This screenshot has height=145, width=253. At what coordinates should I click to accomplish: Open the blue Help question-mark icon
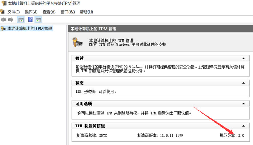[30, 20]
